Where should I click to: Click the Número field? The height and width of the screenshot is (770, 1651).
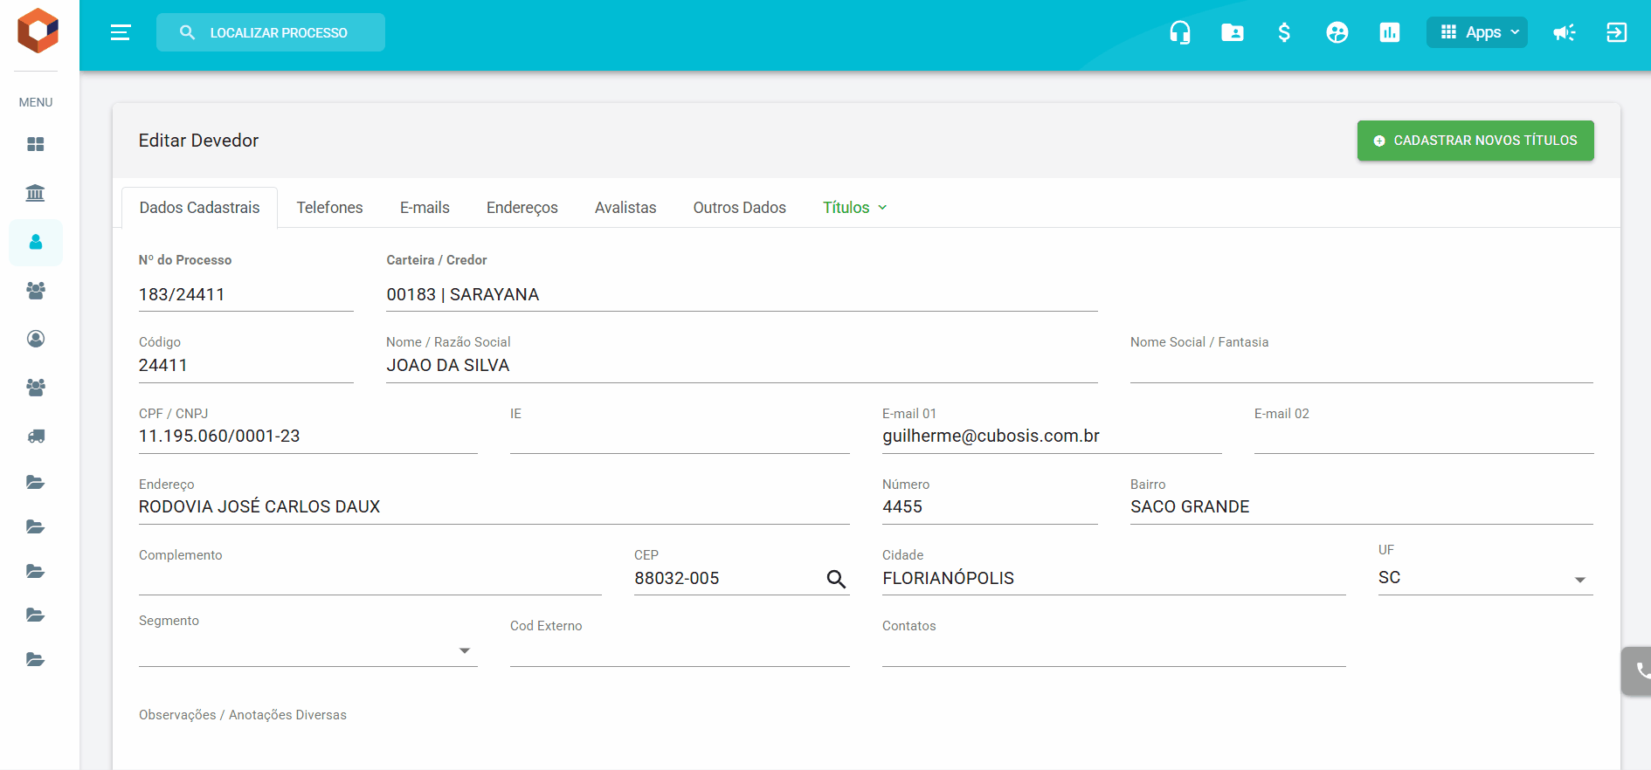point(990,507)
